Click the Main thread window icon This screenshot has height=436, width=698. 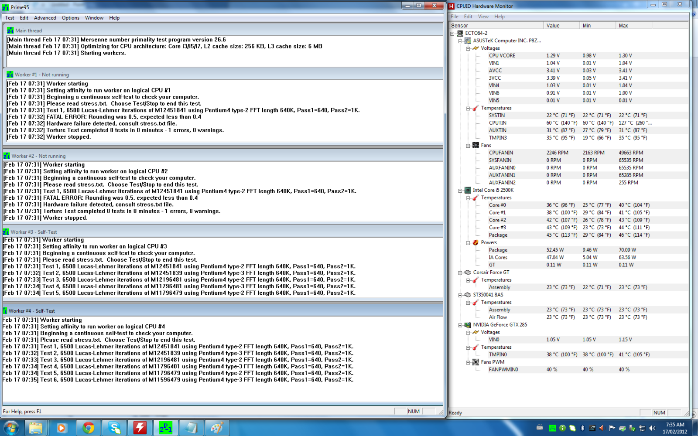(10, 31)
